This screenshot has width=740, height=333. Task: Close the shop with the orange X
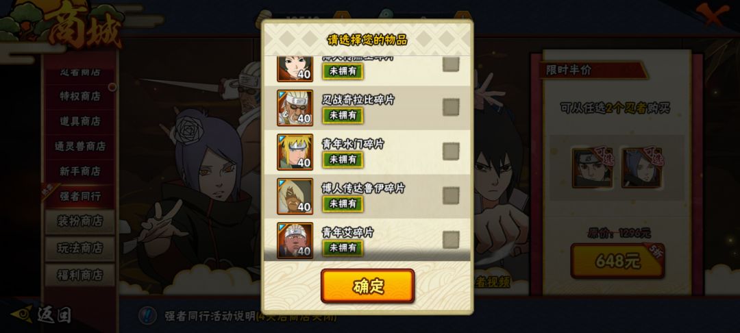pyautogui.click(x=713, y=16)
